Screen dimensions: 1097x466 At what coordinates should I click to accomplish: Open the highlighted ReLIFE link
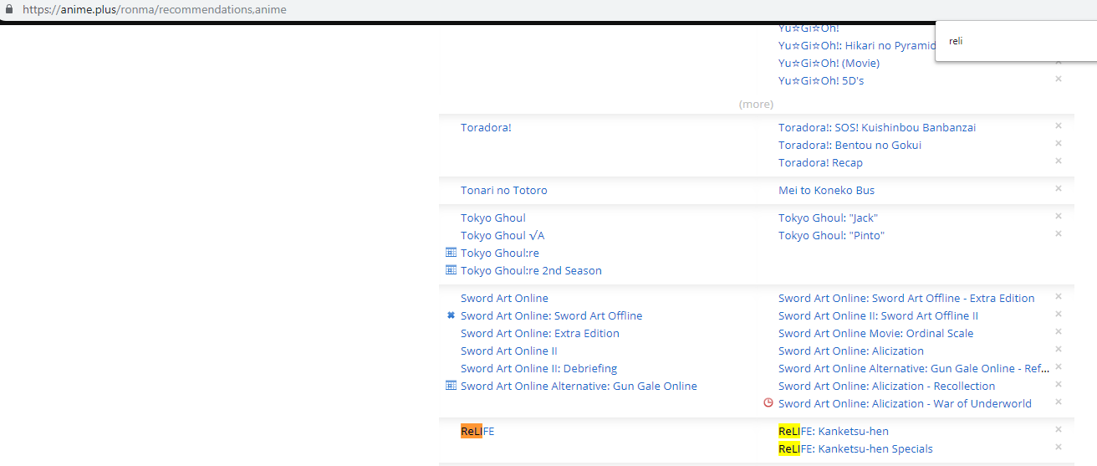[x=477, y=431]
